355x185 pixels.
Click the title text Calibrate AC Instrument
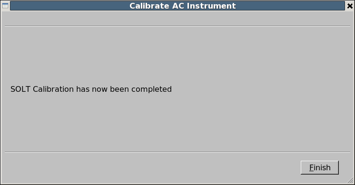tap(182, 6)
